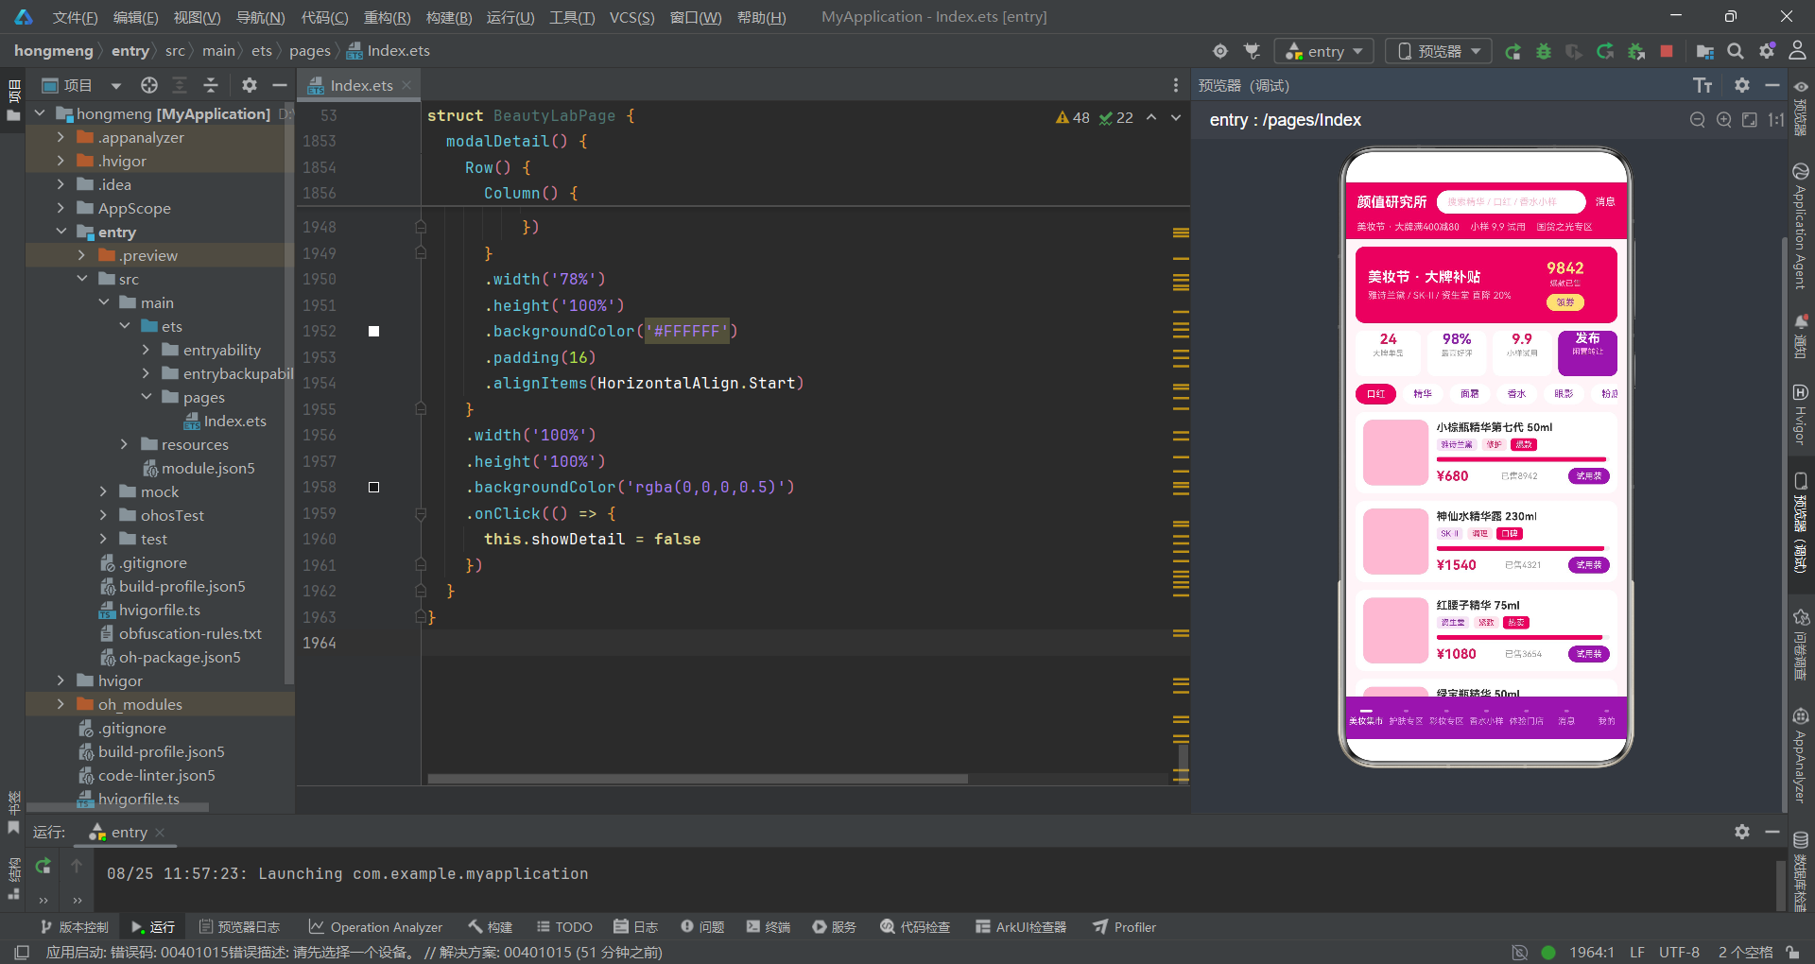Click attach debugger to process icon
1815x964 pixels.
tap(1636, 51)
